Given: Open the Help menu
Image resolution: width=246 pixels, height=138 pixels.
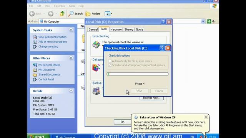Looking at the screenshot, I should (81, 6).
